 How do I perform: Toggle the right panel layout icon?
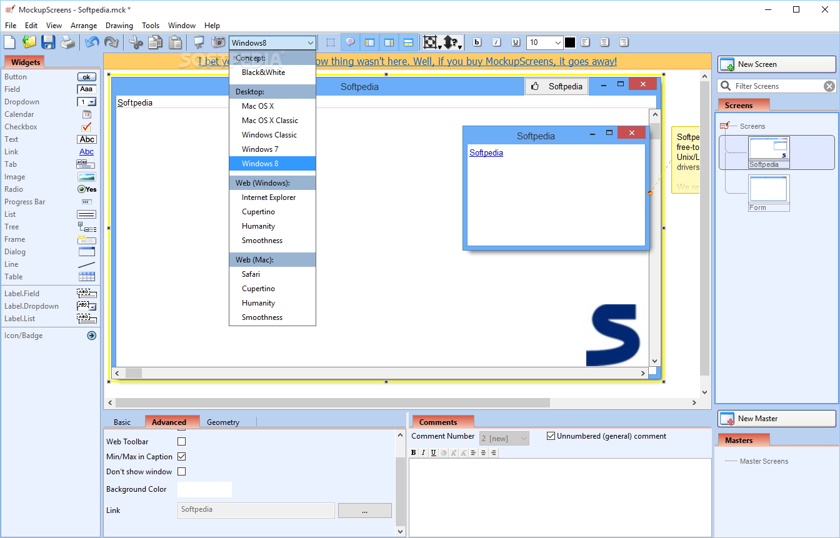(x=389, y=42)
